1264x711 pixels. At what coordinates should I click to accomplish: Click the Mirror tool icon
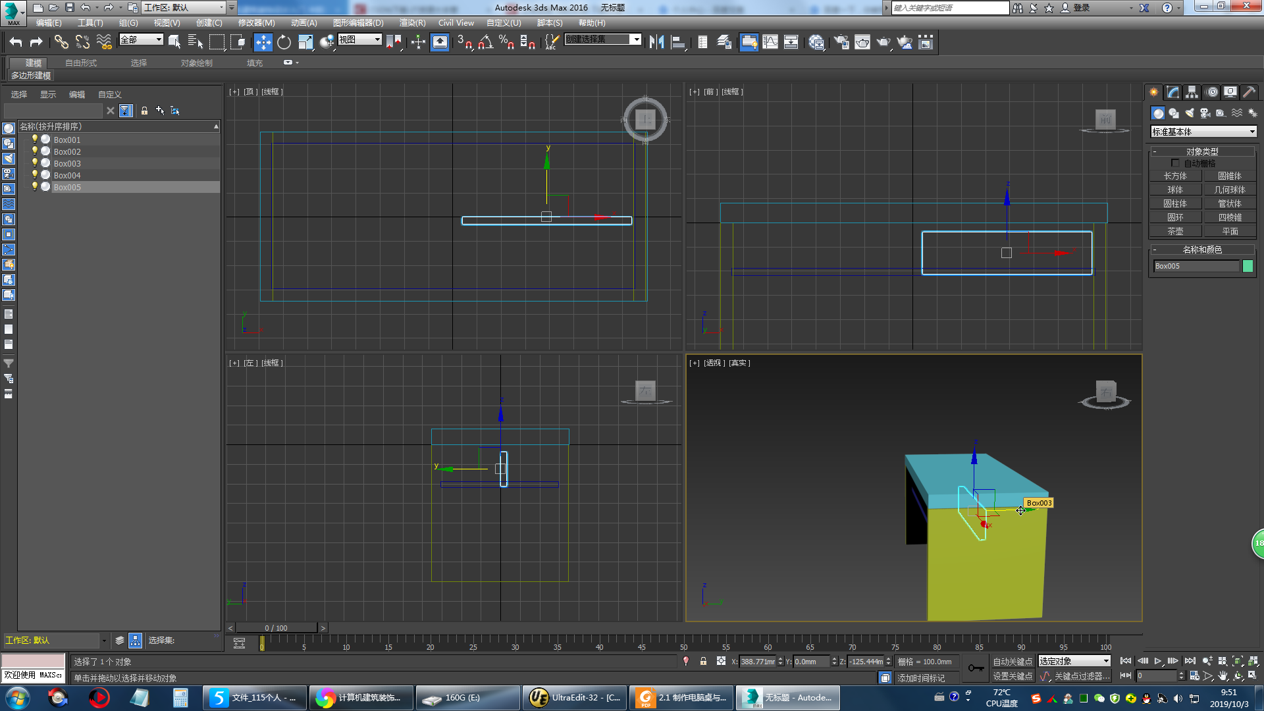(656, 42)
